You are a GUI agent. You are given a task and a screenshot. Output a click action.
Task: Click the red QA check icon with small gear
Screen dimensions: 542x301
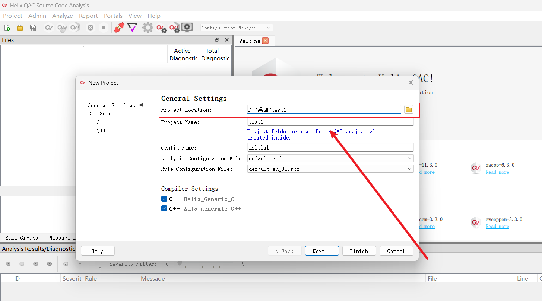(161, 28)
